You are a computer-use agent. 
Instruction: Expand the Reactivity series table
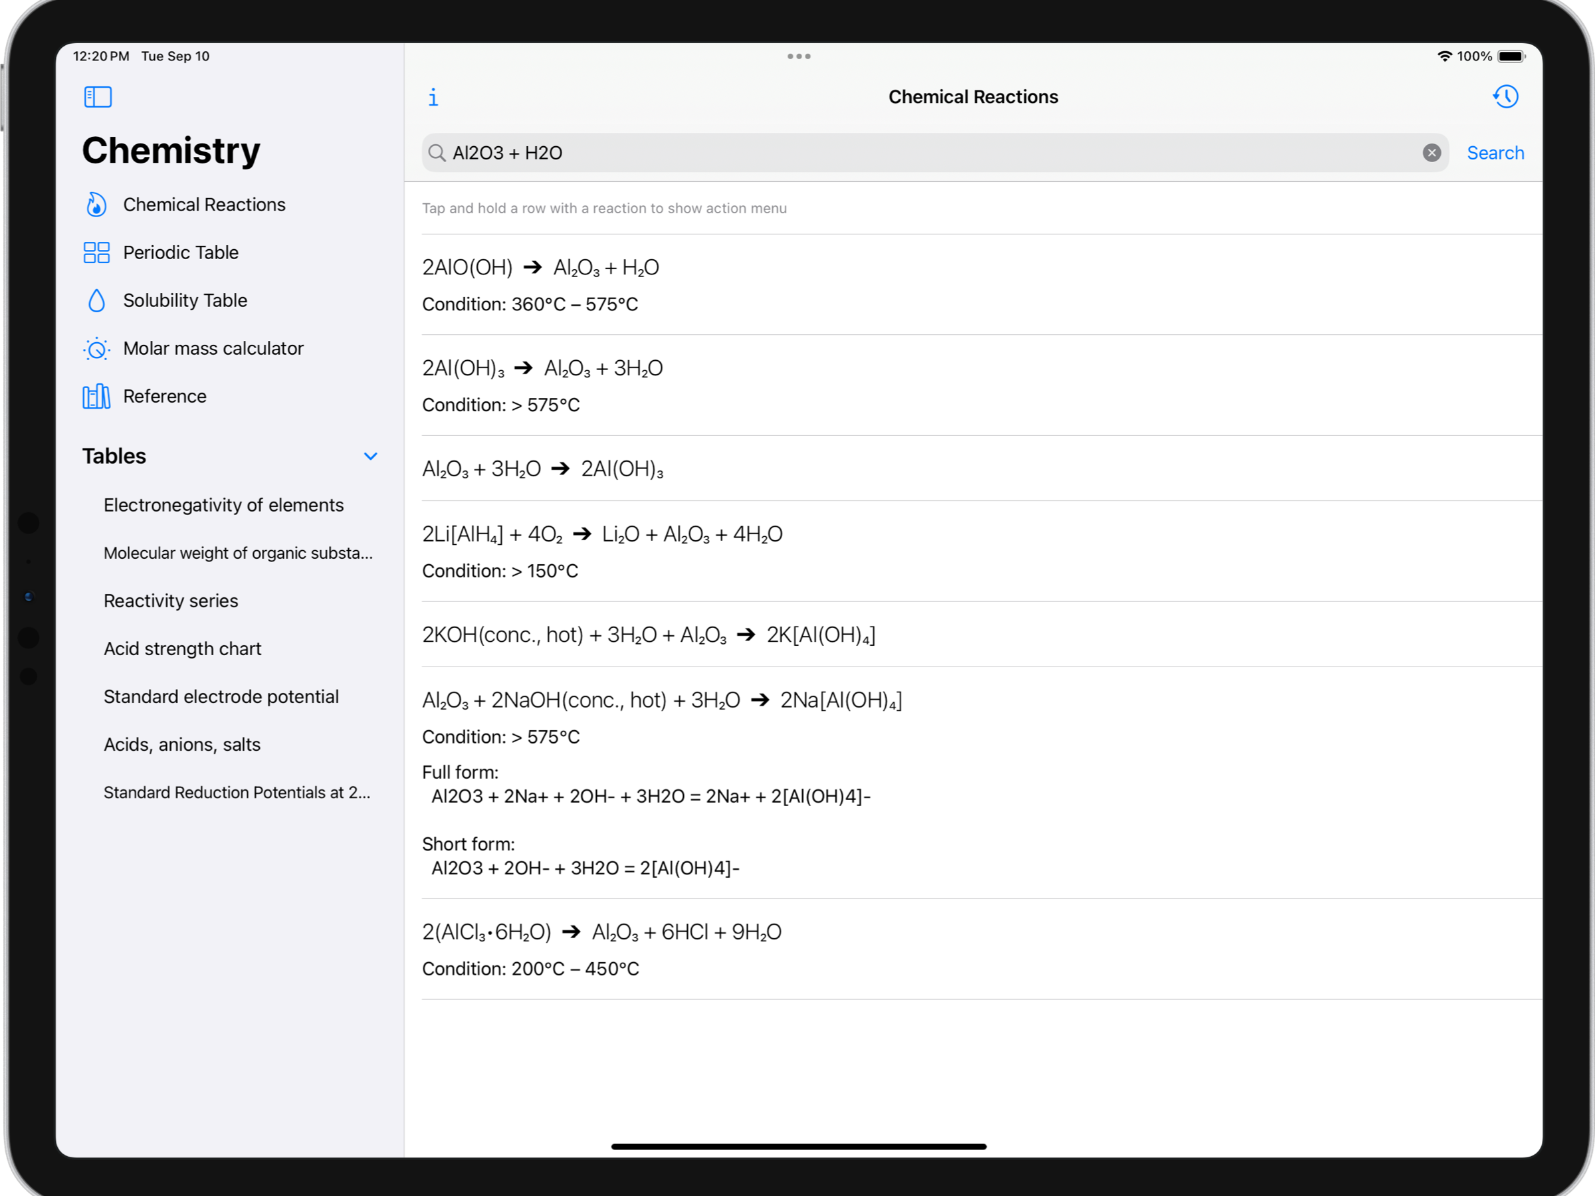point(170,600)
